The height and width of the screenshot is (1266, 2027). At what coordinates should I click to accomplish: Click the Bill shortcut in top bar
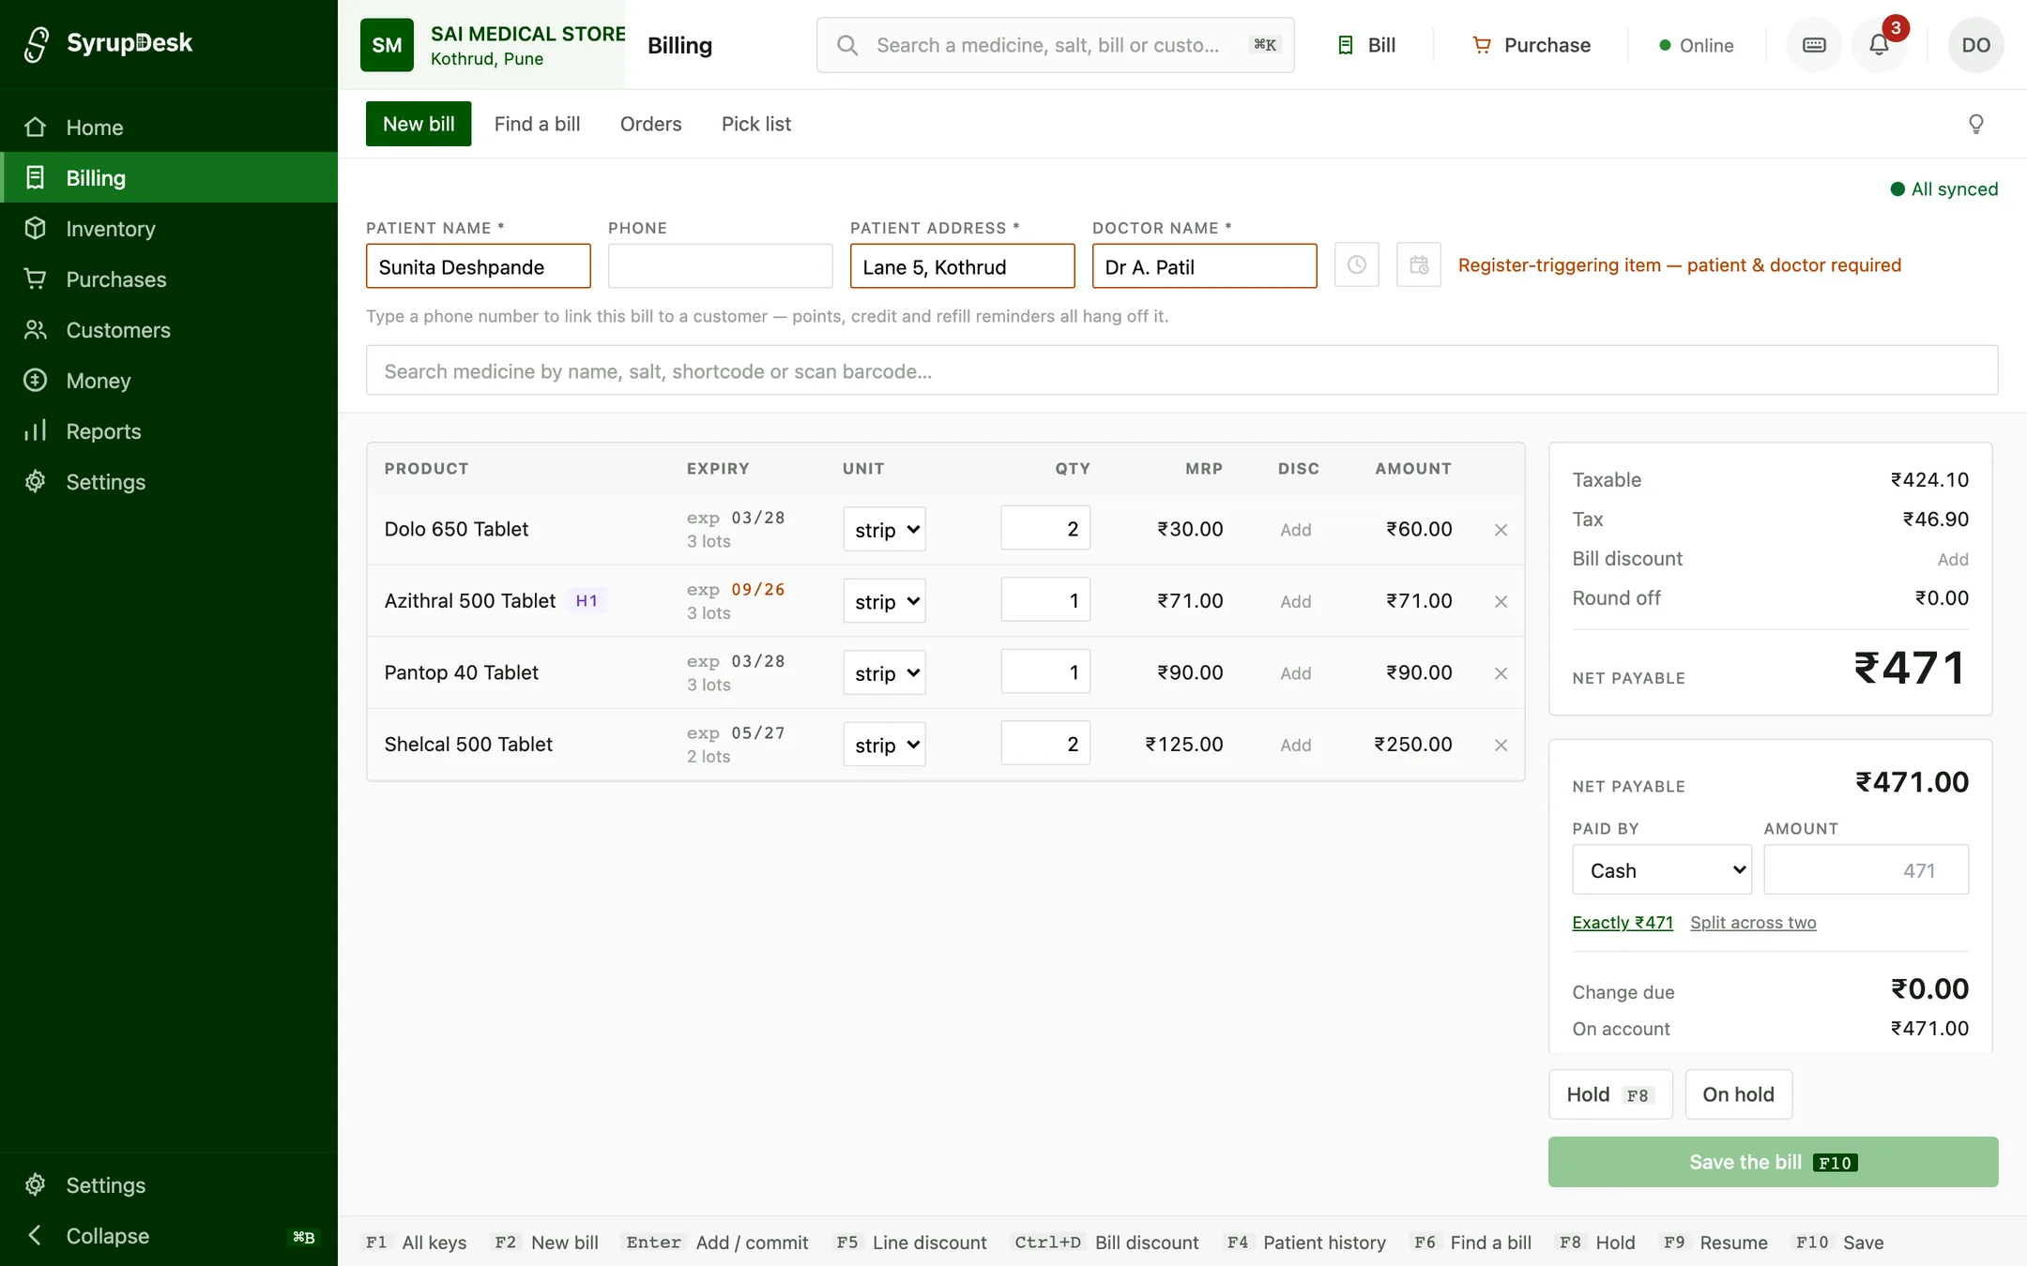(1366, 45)
